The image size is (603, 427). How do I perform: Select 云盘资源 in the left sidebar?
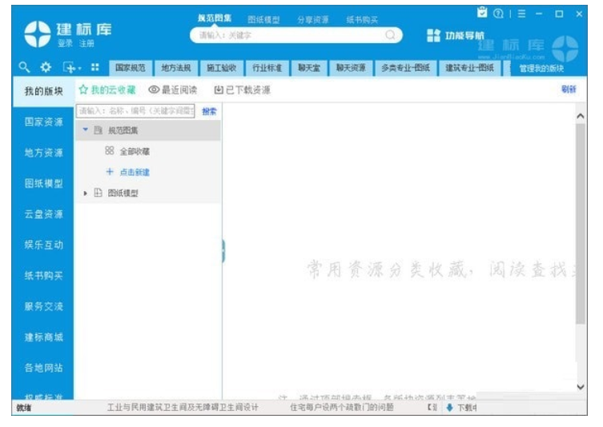(x=43, y=214)
